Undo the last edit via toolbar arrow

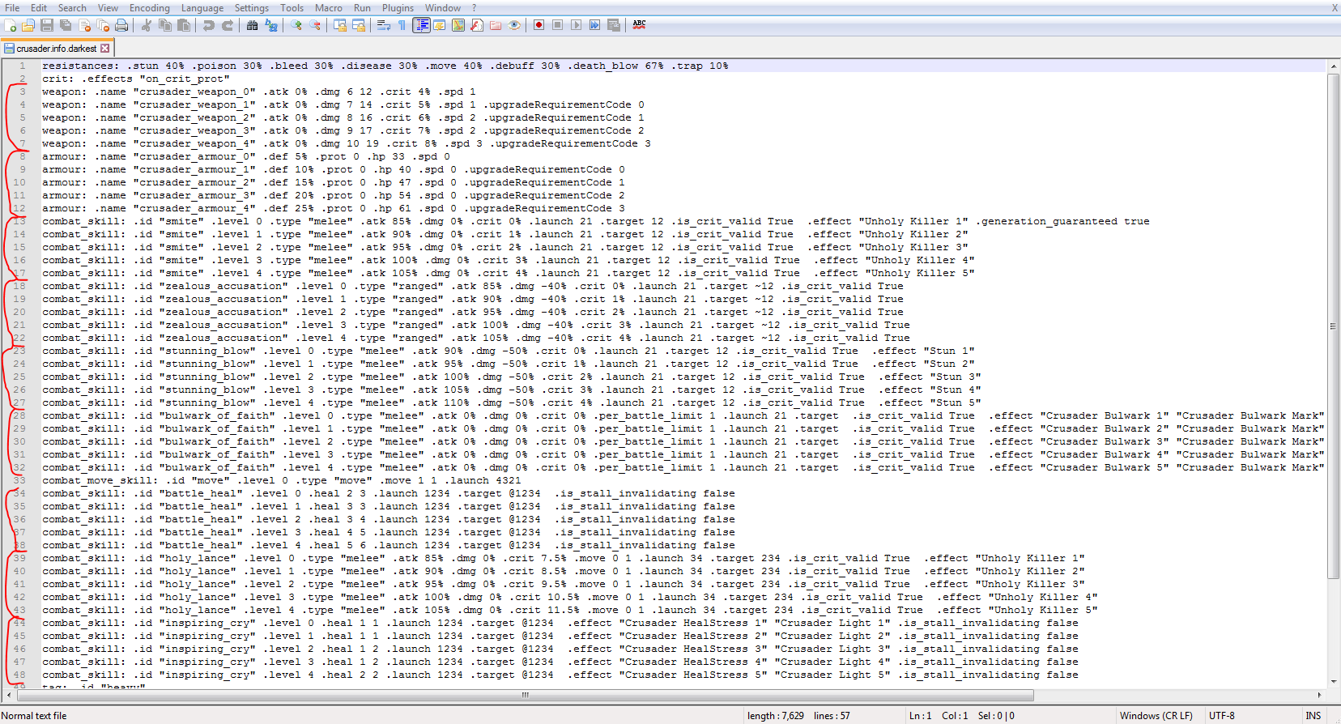pyautogui.click(x=209, y=25)
